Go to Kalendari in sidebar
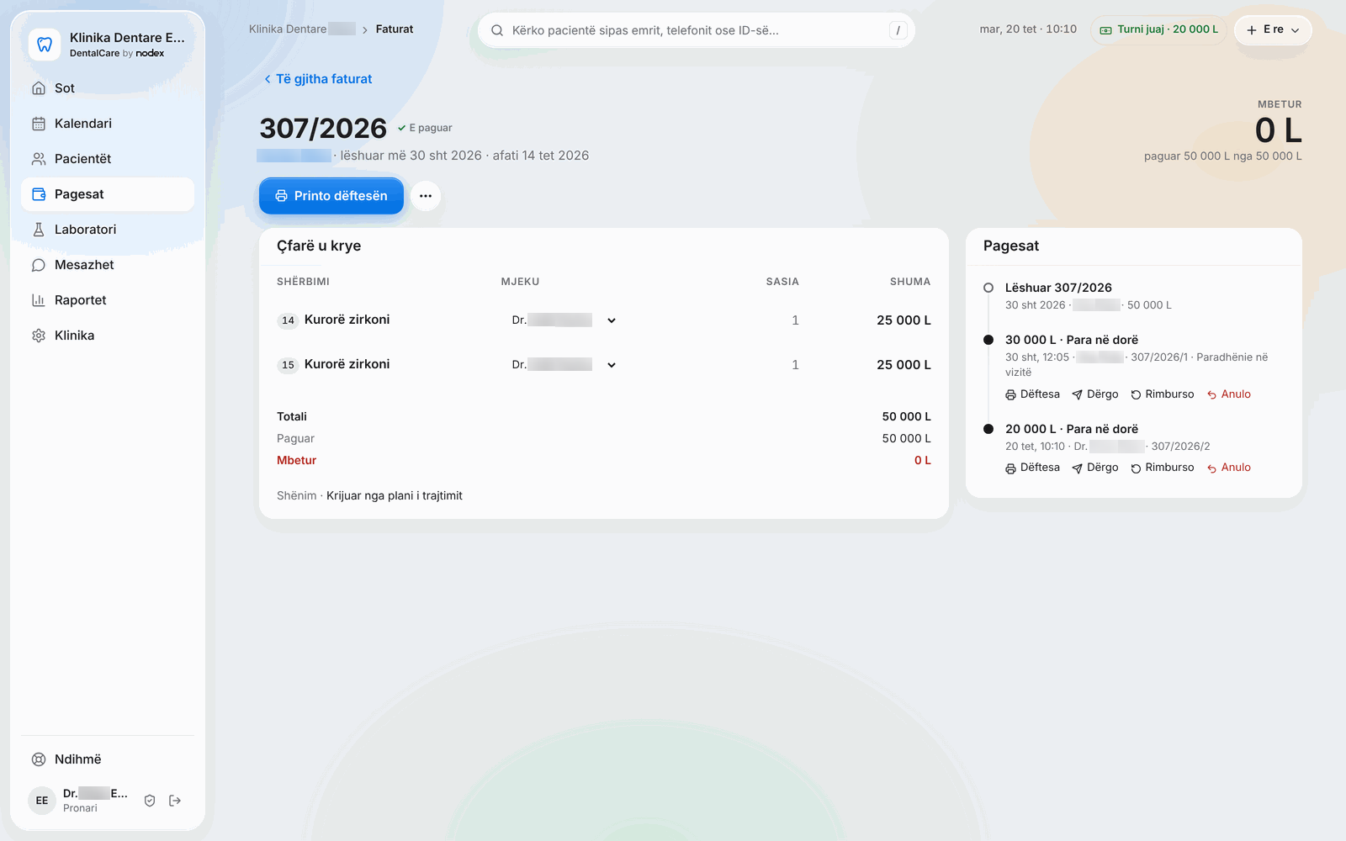Screen dimensions: 1346x841 (x=108, y=124)
